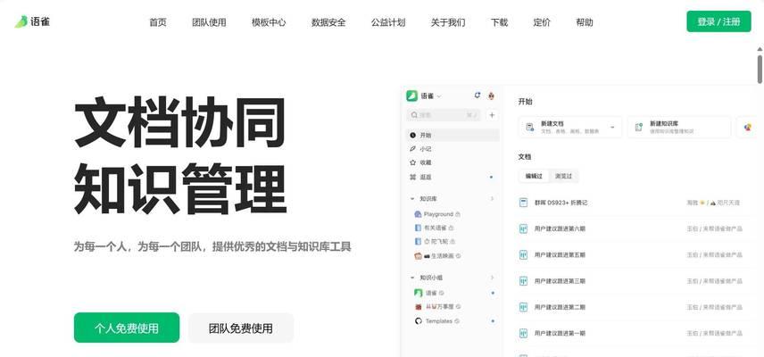Click the green 语雀 app icon in sidebar header

tap(412, 96)
